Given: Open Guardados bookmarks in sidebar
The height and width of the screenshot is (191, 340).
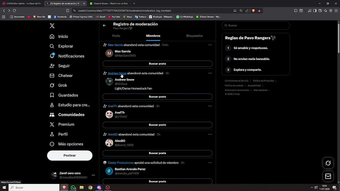Looking at the screenshot, I should click(64, 95).
